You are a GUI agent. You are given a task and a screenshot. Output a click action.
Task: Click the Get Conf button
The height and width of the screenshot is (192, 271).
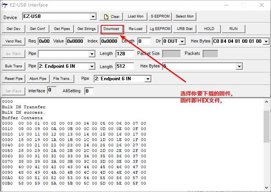pos(37,29)
